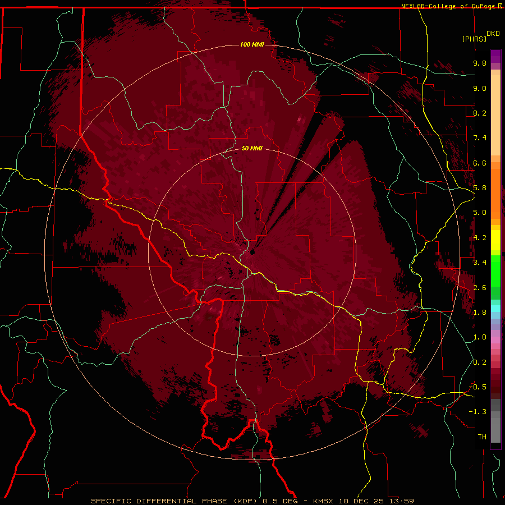Viewport: 505px width, 505px height.
Task: Click the 8.2 scale value
Action: point(480,113)
